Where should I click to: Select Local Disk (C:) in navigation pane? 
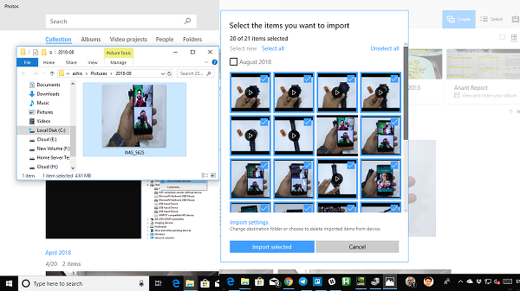pyautogui.click(x=50, y=130)
